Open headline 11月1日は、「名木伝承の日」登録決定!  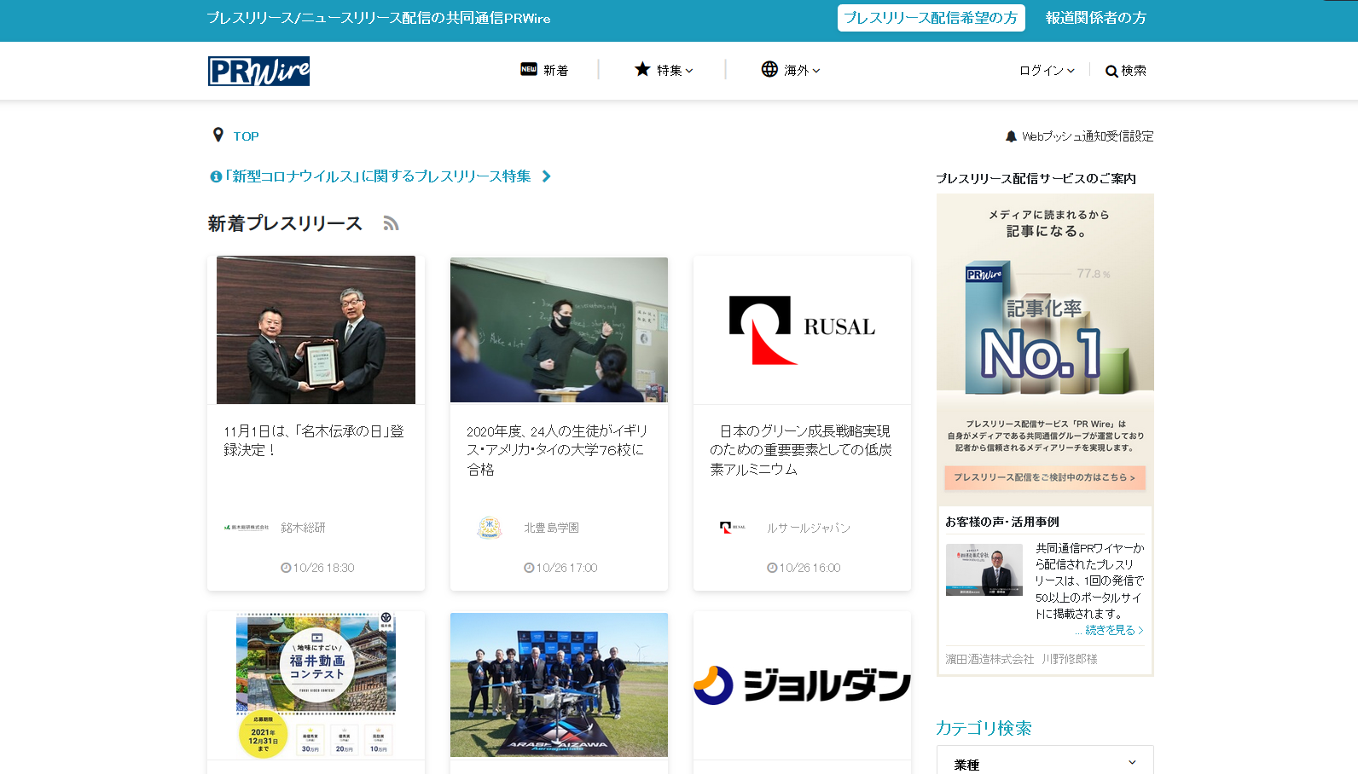click(314, 441)
